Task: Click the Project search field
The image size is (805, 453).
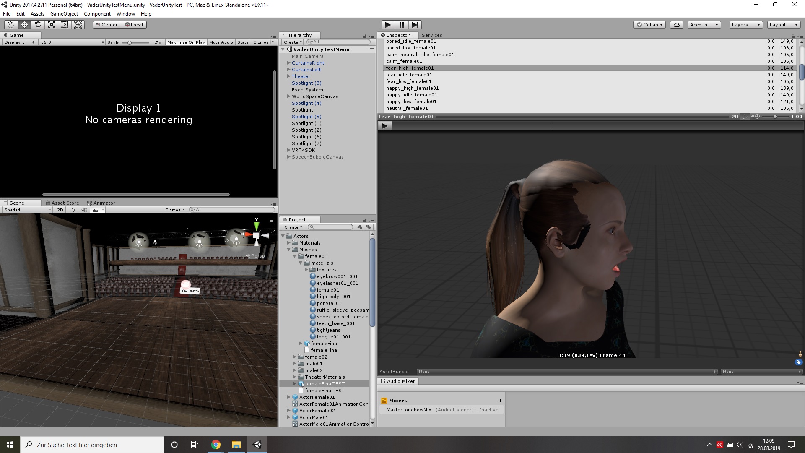Action: 331,227
